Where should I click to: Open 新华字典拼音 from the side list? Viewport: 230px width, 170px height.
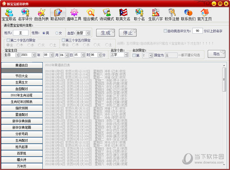(x=22, y=121)
